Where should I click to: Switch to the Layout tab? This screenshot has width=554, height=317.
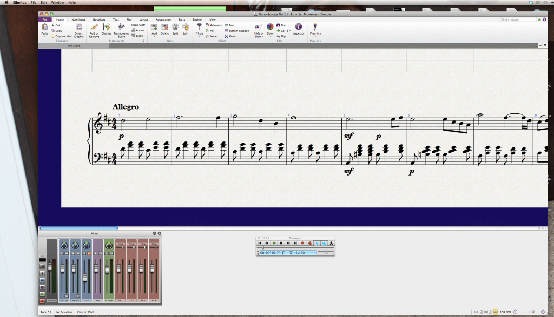pyautogui.click(x=143, y=19)
